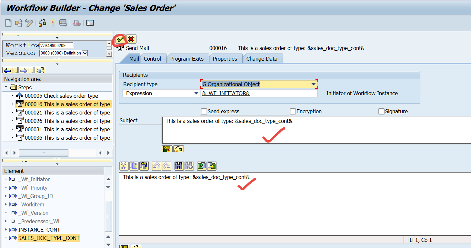Click the Undo arrow icon in the text toolbar

(157, 166)
